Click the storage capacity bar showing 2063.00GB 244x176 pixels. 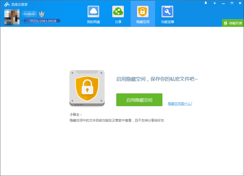(x=41, y=21)
